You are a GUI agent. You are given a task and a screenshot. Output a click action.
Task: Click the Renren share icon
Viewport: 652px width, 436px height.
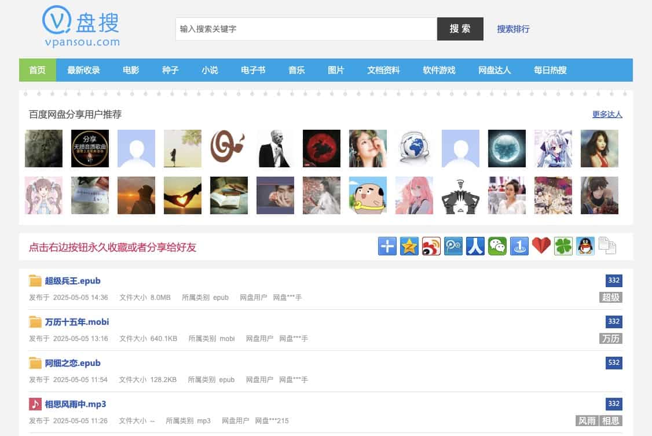(x=475, y=246)
